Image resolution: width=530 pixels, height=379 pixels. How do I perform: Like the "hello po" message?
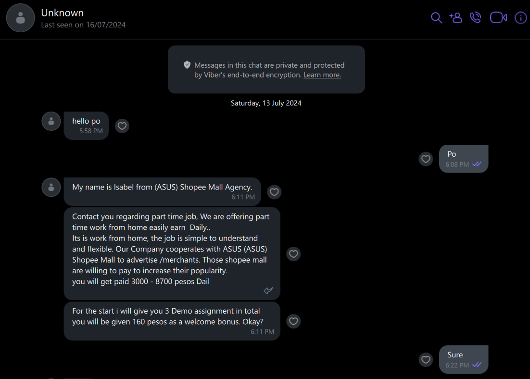pos(122,126)
